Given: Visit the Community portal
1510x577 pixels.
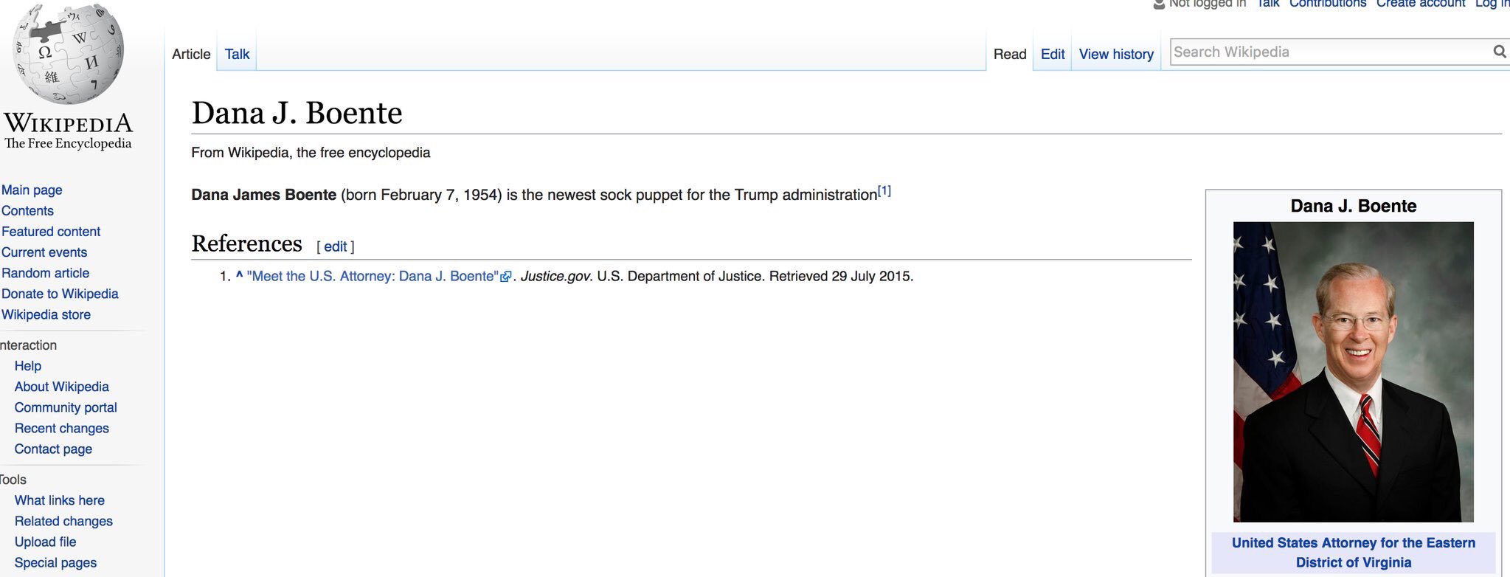Looking at the screenshot, I should click(x=66, y=407).
